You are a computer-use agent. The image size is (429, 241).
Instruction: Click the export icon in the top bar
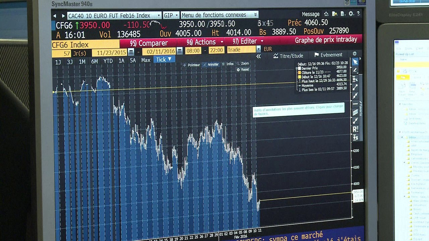click(334, 14)
